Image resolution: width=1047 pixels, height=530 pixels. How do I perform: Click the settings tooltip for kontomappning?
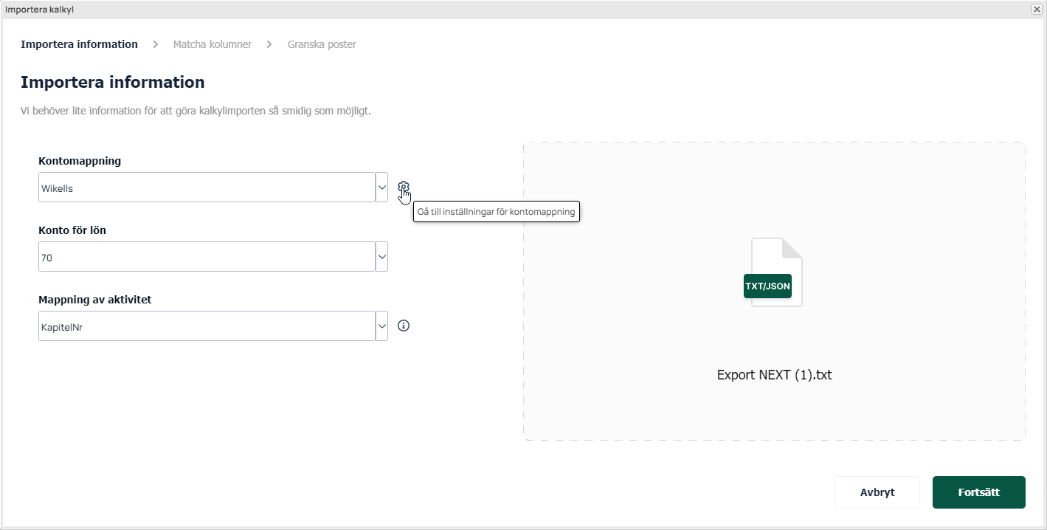[497, 211]
